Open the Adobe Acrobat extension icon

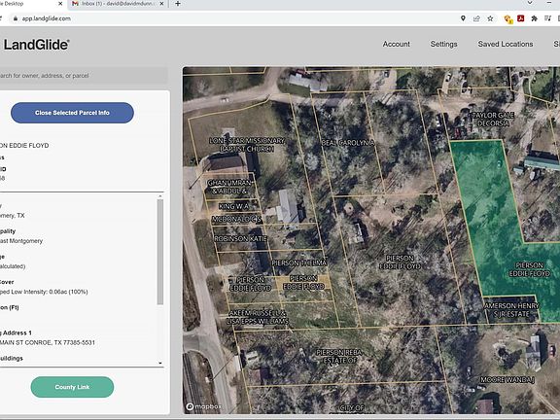click(x=521, y=18)
